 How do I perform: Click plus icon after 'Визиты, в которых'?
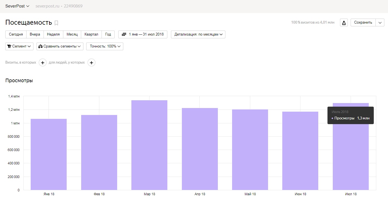[x=42, y=63]
